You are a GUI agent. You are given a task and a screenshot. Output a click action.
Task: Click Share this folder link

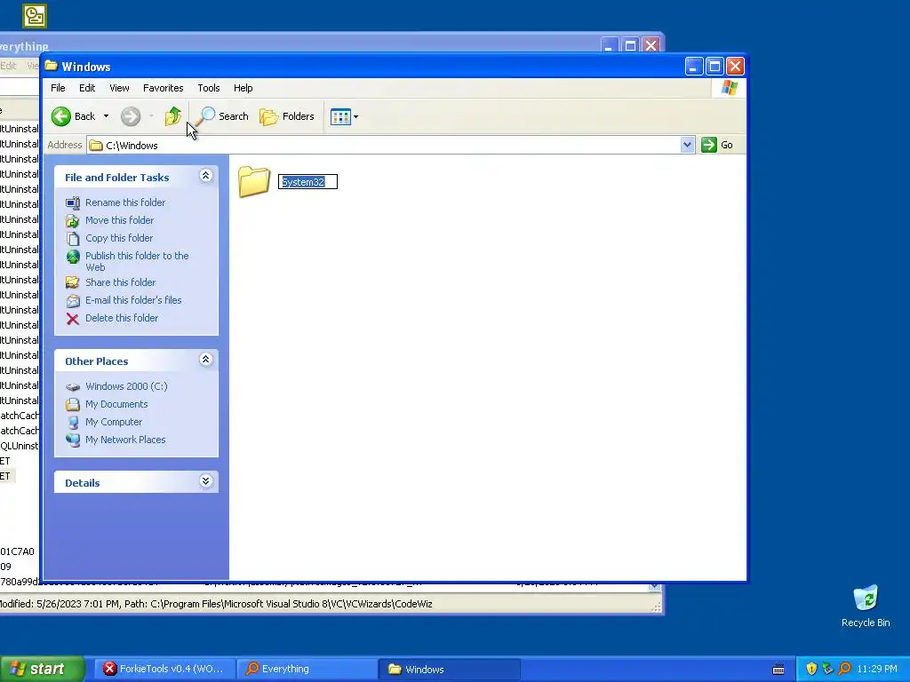point(121,282)
